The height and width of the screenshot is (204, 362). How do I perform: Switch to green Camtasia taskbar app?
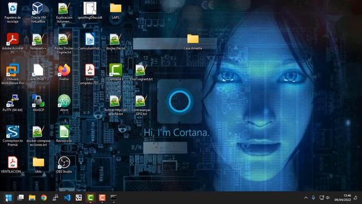click(90, 198)
